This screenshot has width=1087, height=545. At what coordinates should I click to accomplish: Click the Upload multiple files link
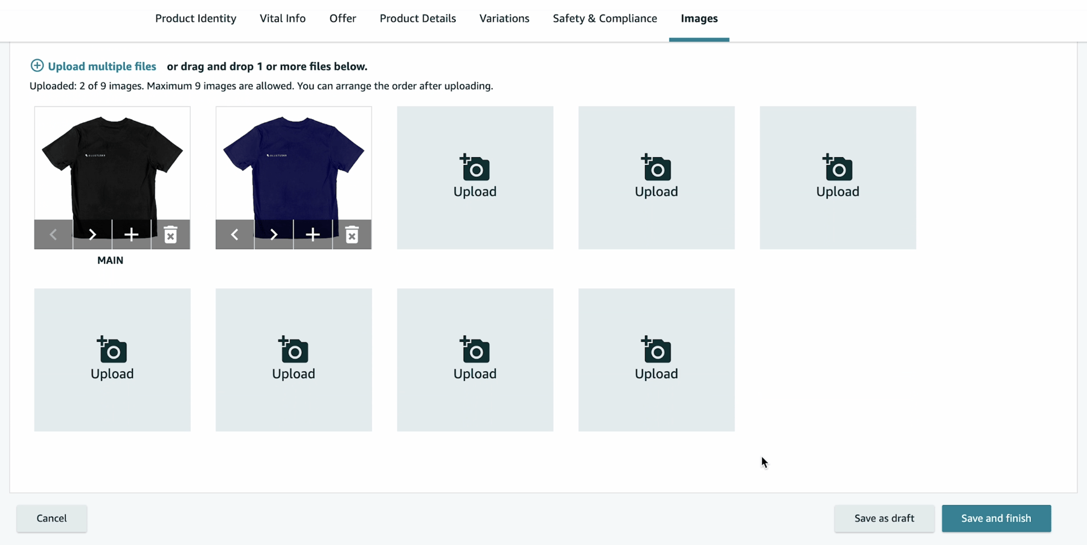click(101, 66)
